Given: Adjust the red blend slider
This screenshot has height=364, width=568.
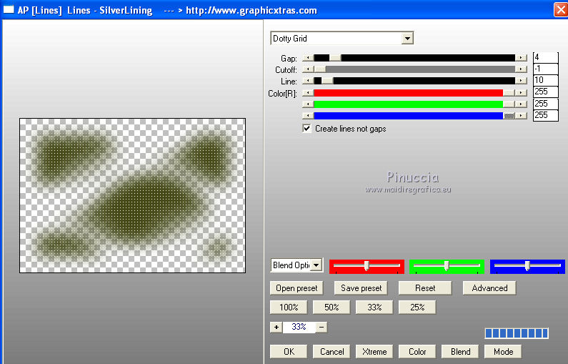Looking at the screenshot, I should tap(367, 266).
